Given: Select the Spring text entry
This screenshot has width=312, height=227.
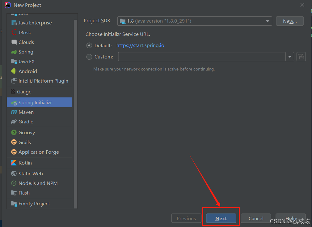Looking at the screenshot, I should pos(26,52).
